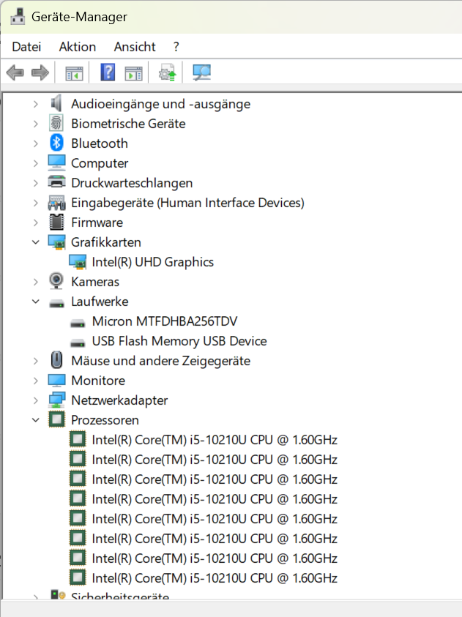This screenshot has height=617, width=462.
Task: Click the icon beside Intel(R) UHD Graphics
Action: 78,262
